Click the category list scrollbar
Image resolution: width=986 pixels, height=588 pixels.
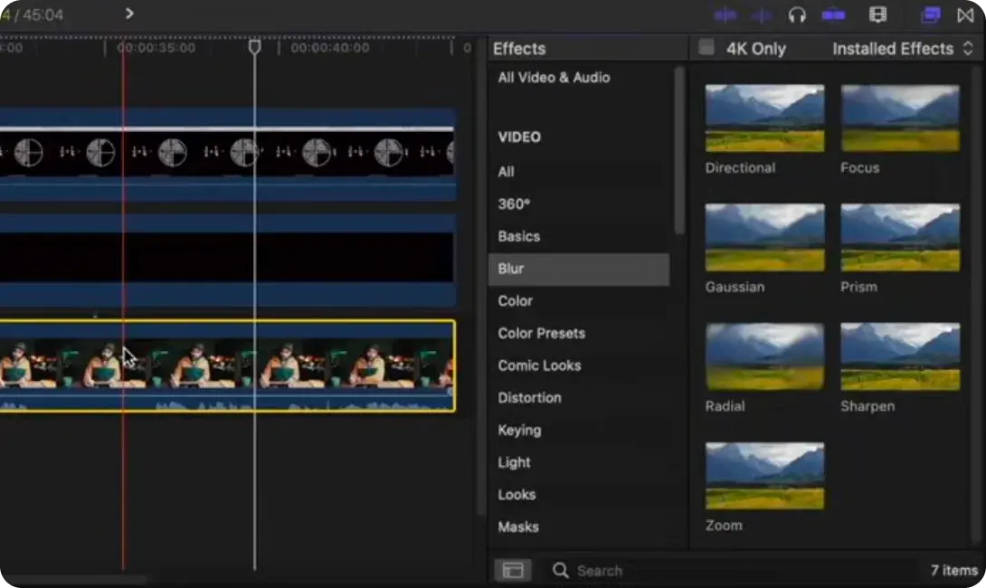(679, 149)
